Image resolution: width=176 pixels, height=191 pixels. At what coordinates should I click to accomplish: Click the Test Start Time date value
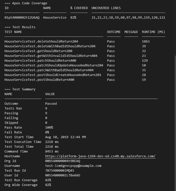[65, 137]
